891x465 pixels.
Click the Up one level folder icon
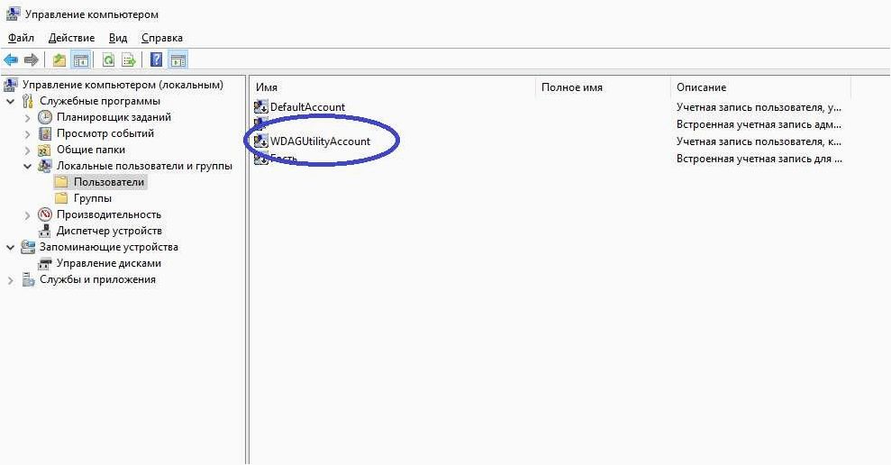coord(59,59)
